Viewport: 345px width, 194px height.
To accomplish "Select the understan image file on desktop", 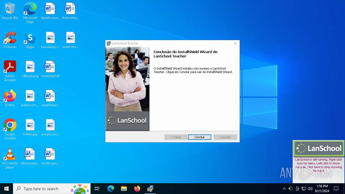I will coord(70,40).
